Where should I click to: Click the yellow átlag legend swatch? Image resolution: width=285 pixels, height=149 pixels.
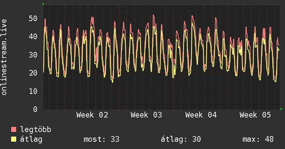click(13, 139)
